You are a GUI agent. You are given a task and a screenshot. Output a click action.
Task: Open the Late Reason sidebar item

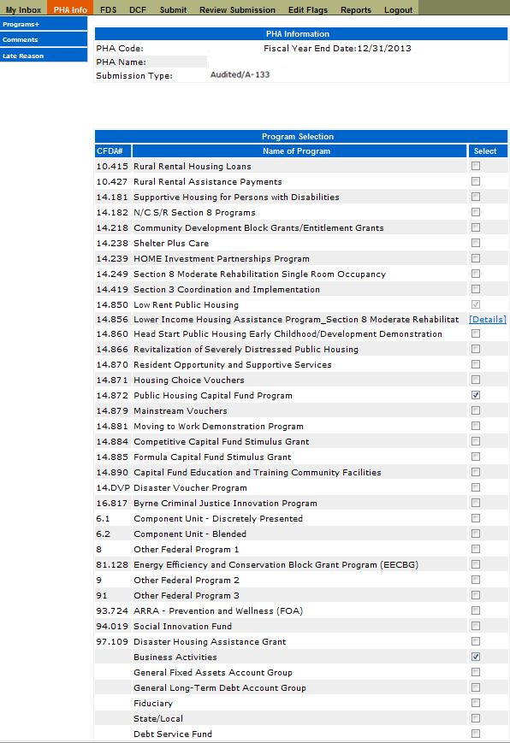pyautogui.click(x=44, y=55)
